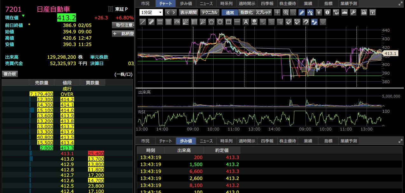This screenshot has width=405, height=193.
Task: Click the 413.1 price label on chart axis
Action: [x=390, y=54]
